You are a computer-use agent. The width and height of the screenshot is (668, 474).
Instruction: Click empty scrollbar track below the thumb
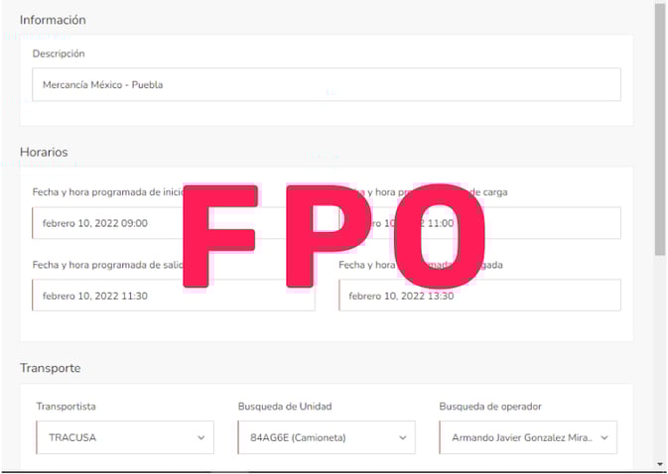click(660, 357)
